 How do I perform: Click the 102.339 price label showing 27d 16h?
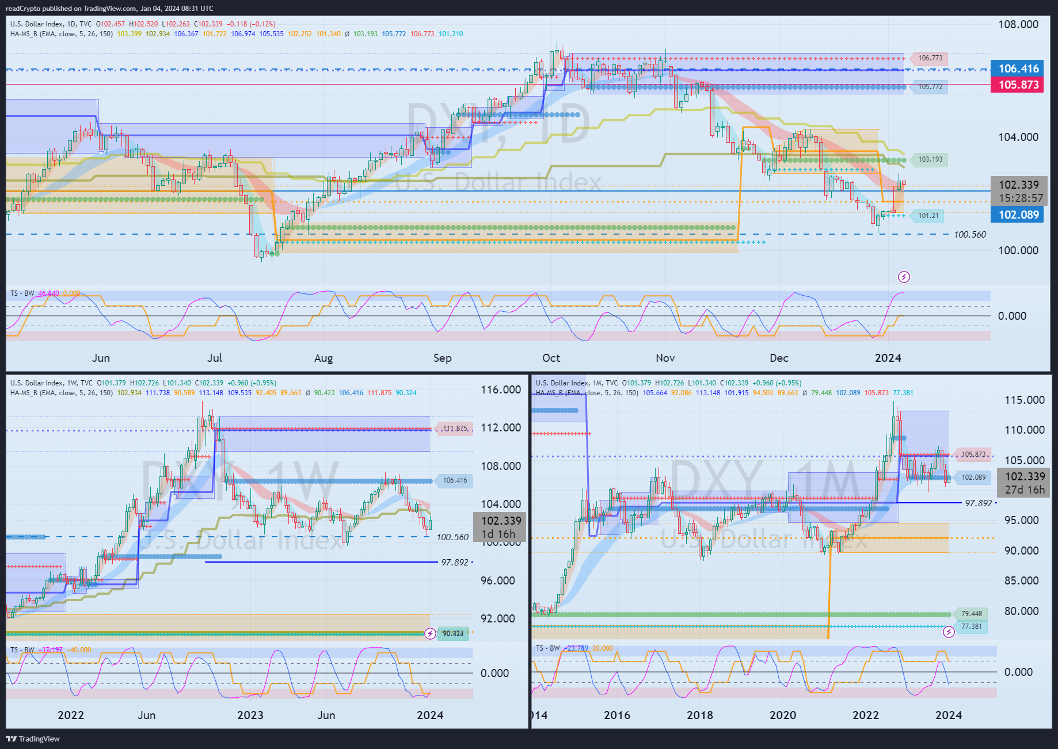1024,483
